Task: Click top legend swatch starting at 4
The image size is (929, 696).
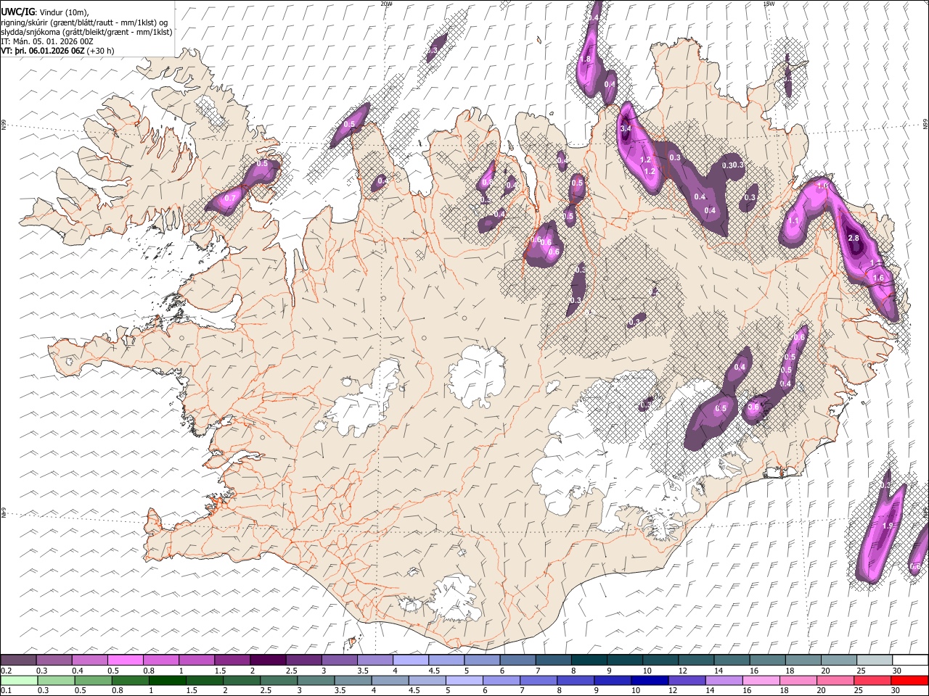Action: (412, 660)
